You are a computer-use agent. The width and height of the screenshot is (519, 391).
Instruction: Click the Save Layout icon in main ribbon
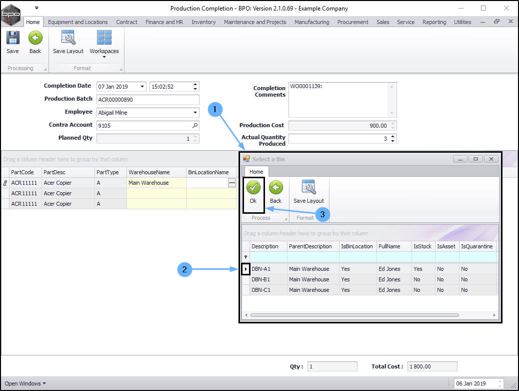pos(68,38)
